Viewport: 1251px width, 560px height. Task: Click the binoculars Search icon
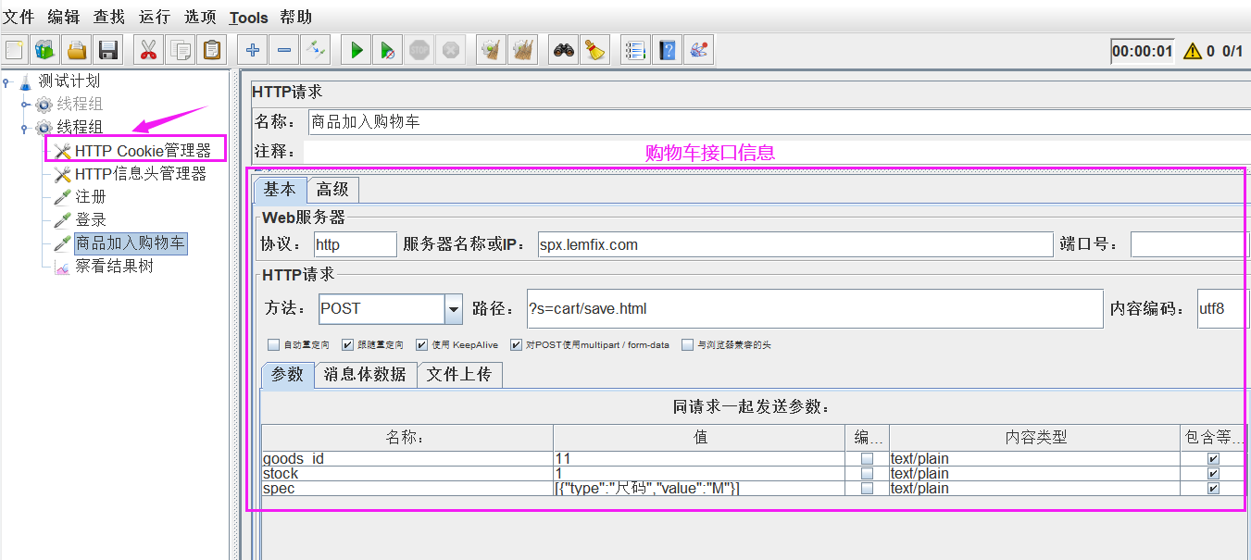(564, 50)
